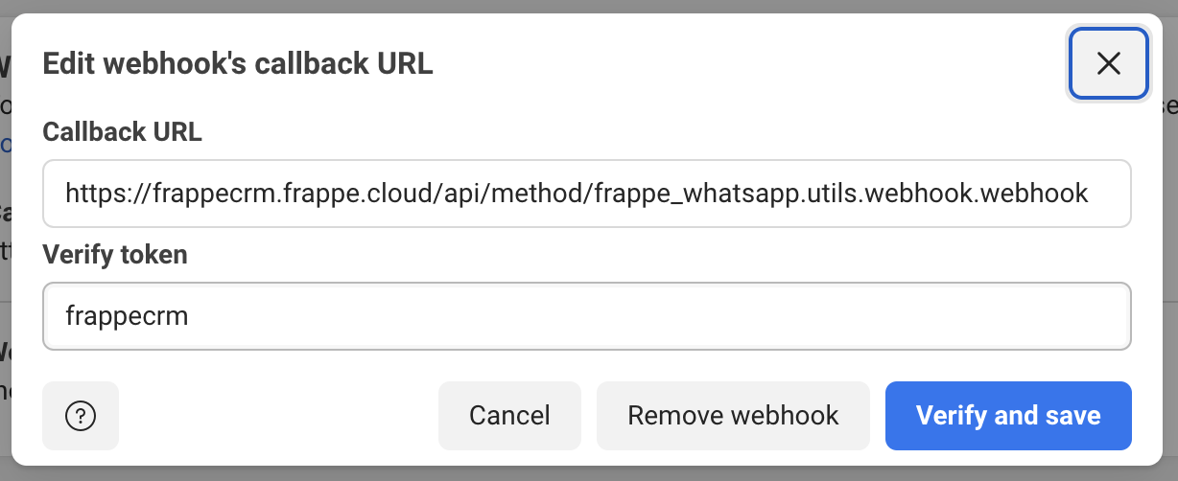Click the blank dialog area beside the help button

[278, 416]
